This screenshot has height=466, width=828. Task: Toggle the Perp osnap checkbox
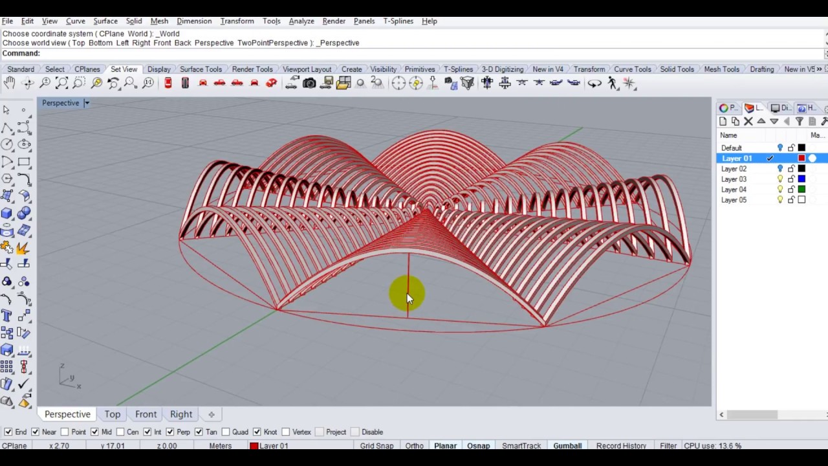170,432
